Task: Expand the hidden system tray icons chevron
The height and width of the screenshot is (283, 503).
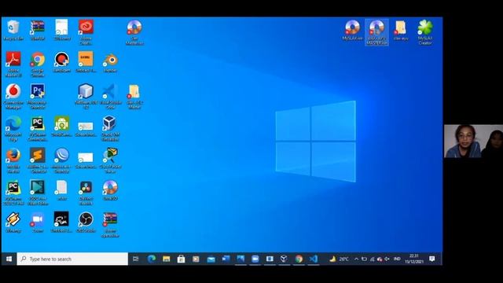Action: [x=356, y=259]
